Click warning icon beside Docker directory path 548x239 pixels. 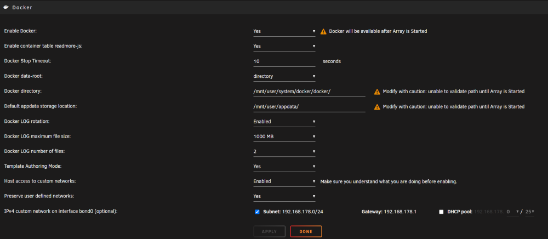(377, 92)
